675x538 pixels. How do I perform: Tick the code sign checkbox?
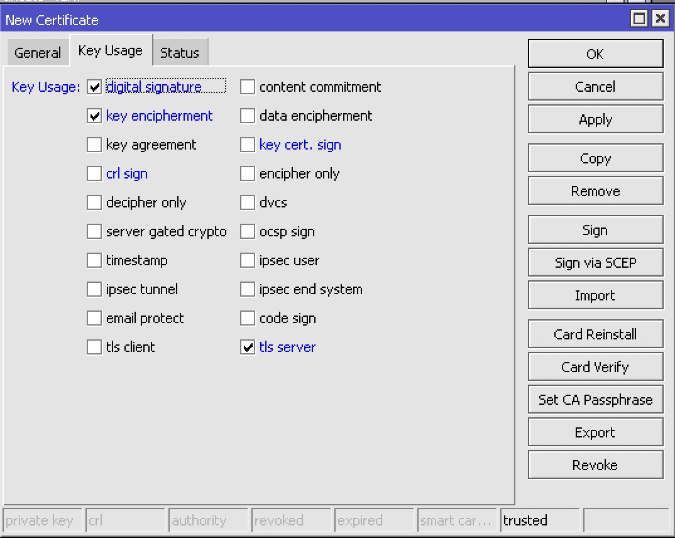248,319
